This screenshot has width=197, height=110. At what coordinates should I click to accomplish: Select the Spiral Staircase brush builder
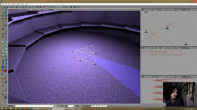[6, 46]
